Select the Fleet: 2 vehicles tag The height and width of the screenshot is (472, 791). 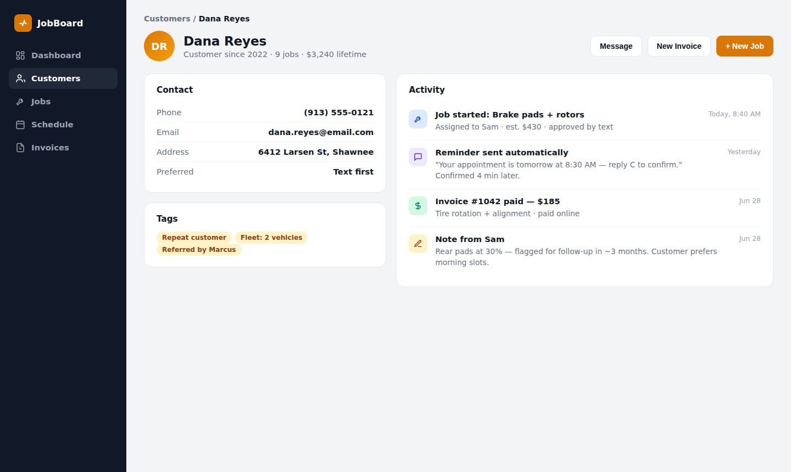(271, 238)
